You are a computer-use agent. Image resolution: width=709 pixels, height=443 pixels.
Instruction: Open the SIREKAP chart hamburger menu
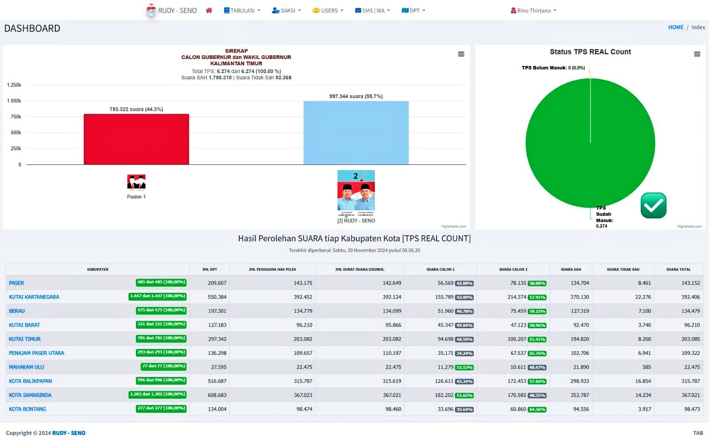(461, 54)
